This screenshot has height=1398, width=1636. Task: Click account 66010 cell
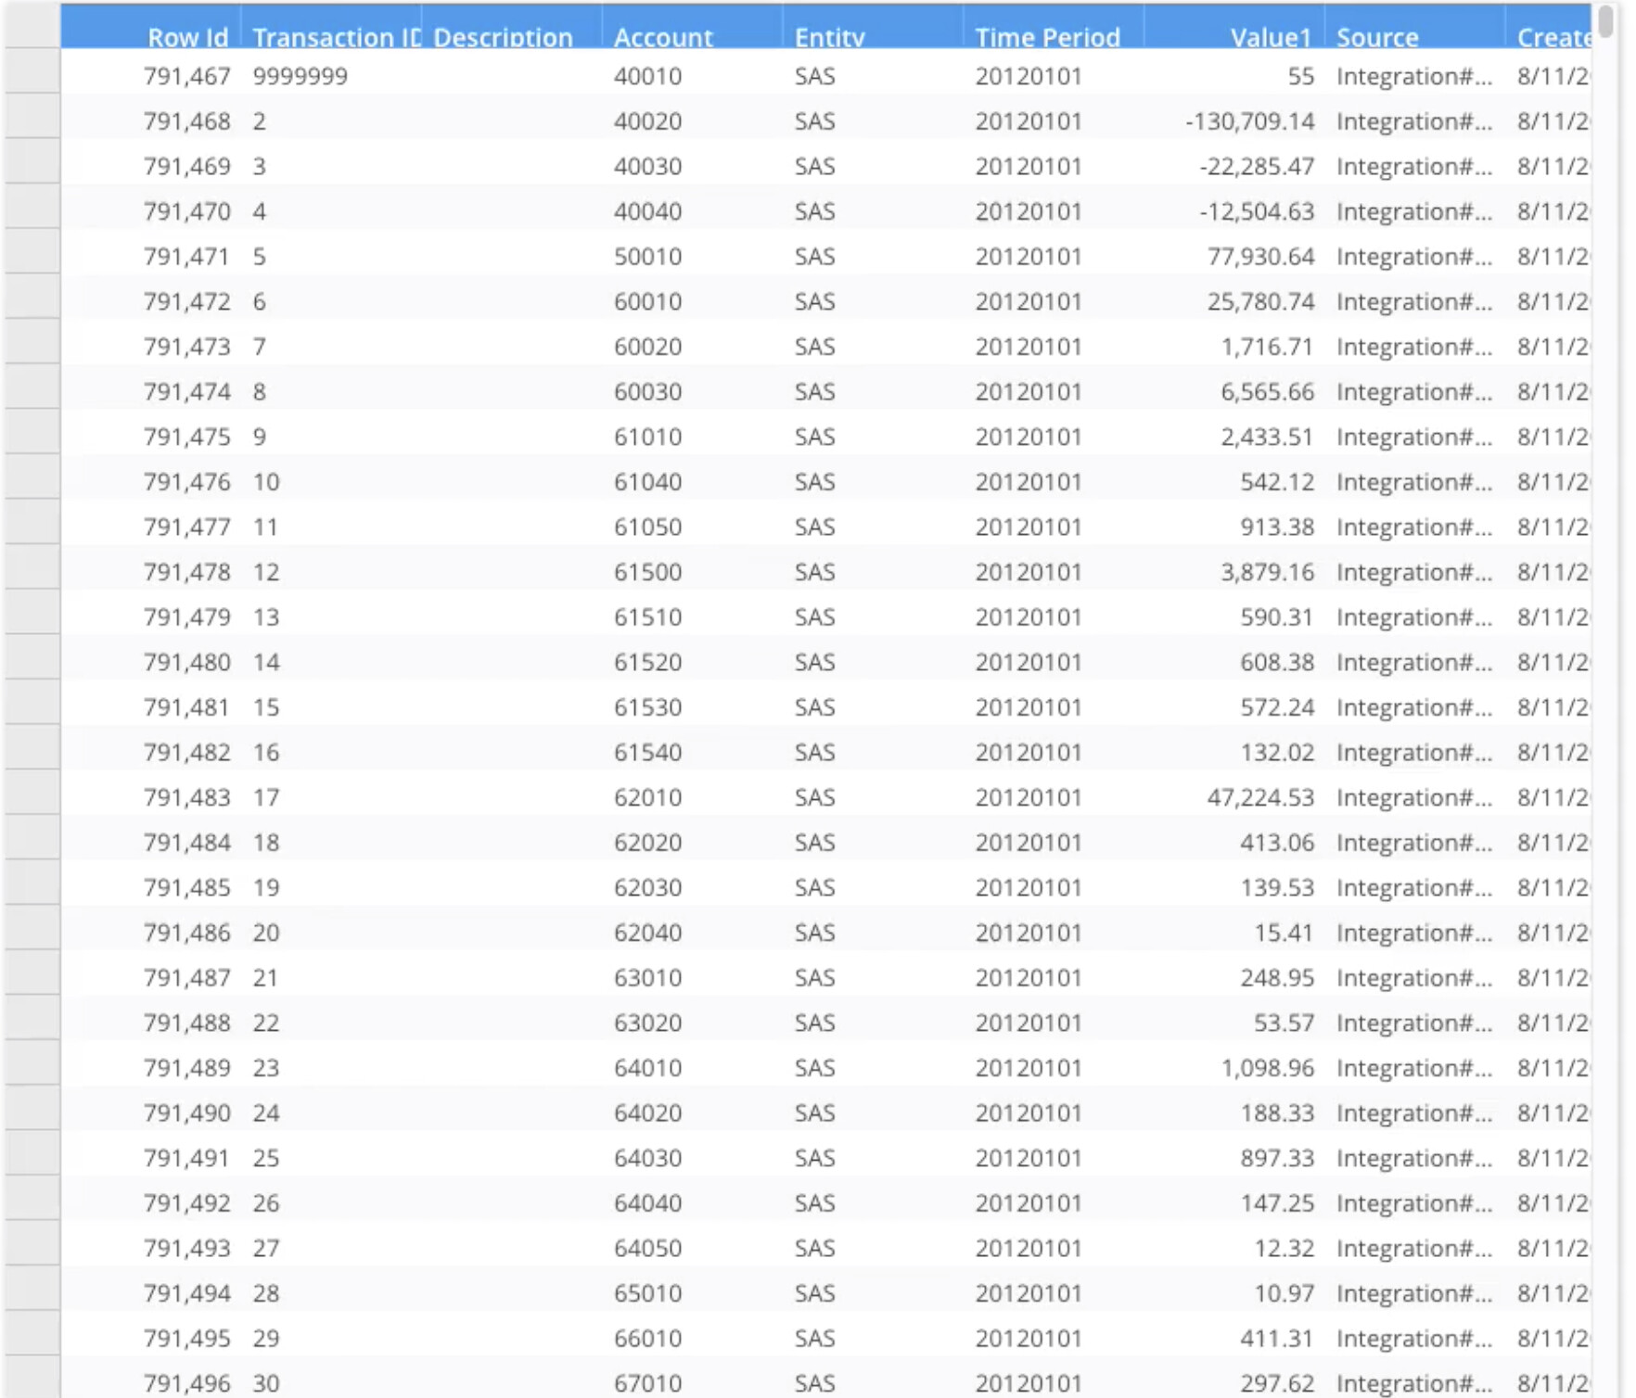click(x=692, y=1339)
